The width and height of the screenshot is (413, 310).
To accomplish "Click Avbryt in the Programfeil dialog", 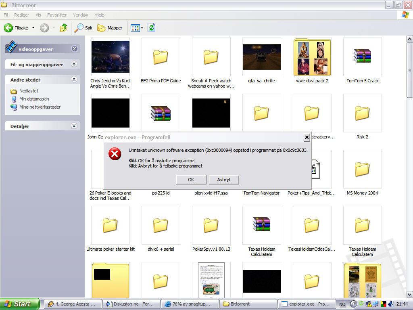I will (224, 180).
